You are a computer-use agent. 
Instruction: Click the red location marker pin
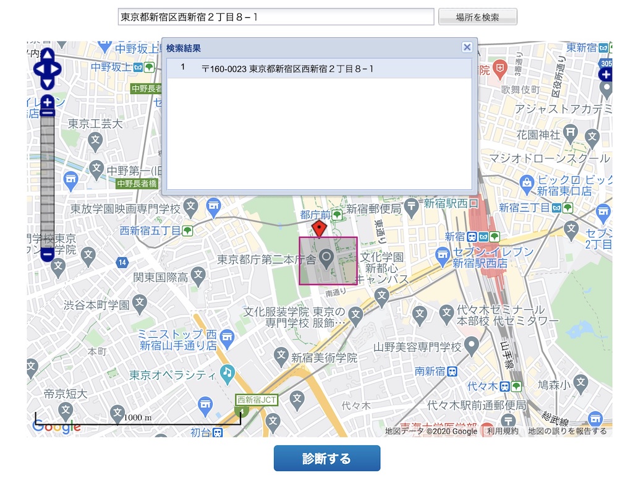[320, 228]
